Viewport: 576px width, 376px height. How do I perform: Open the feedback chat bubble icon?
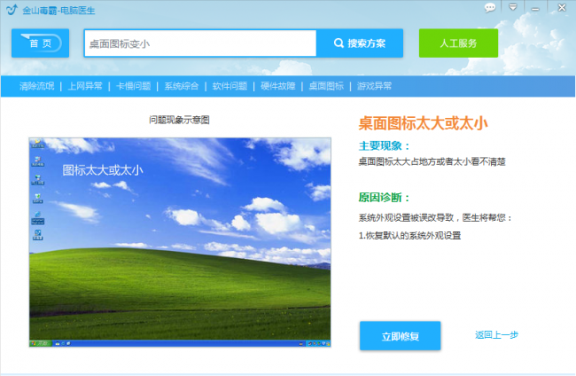pos(490,7)
